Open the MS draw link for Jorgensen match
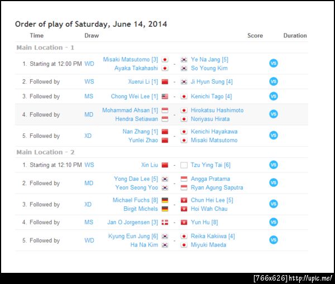The image size is (335, 284). point(89,222)
